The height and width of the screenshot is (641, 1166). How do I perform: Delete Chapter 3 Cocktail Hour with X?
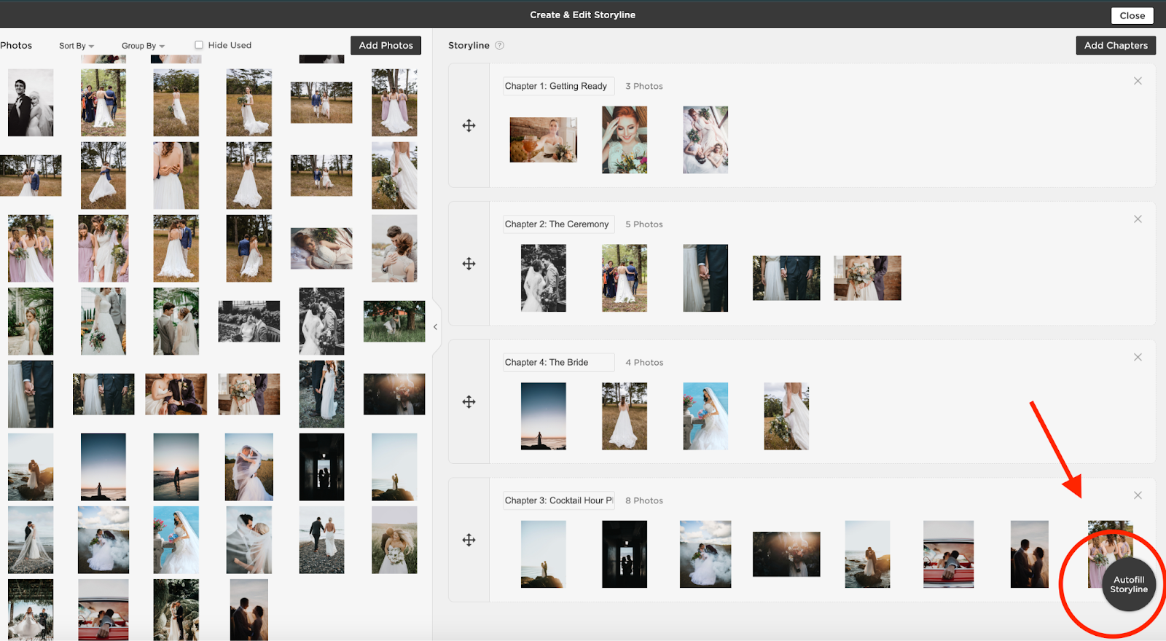1138,495
